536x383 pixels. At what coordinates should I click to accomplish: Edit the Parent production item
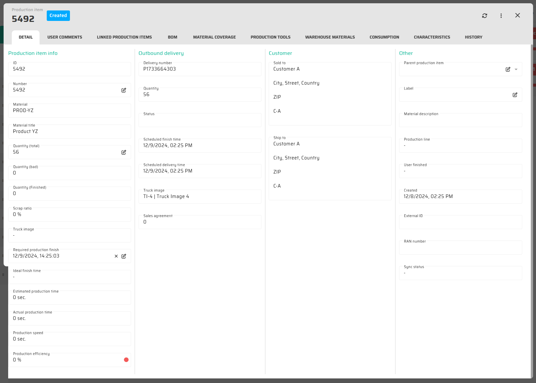[508, 69]
